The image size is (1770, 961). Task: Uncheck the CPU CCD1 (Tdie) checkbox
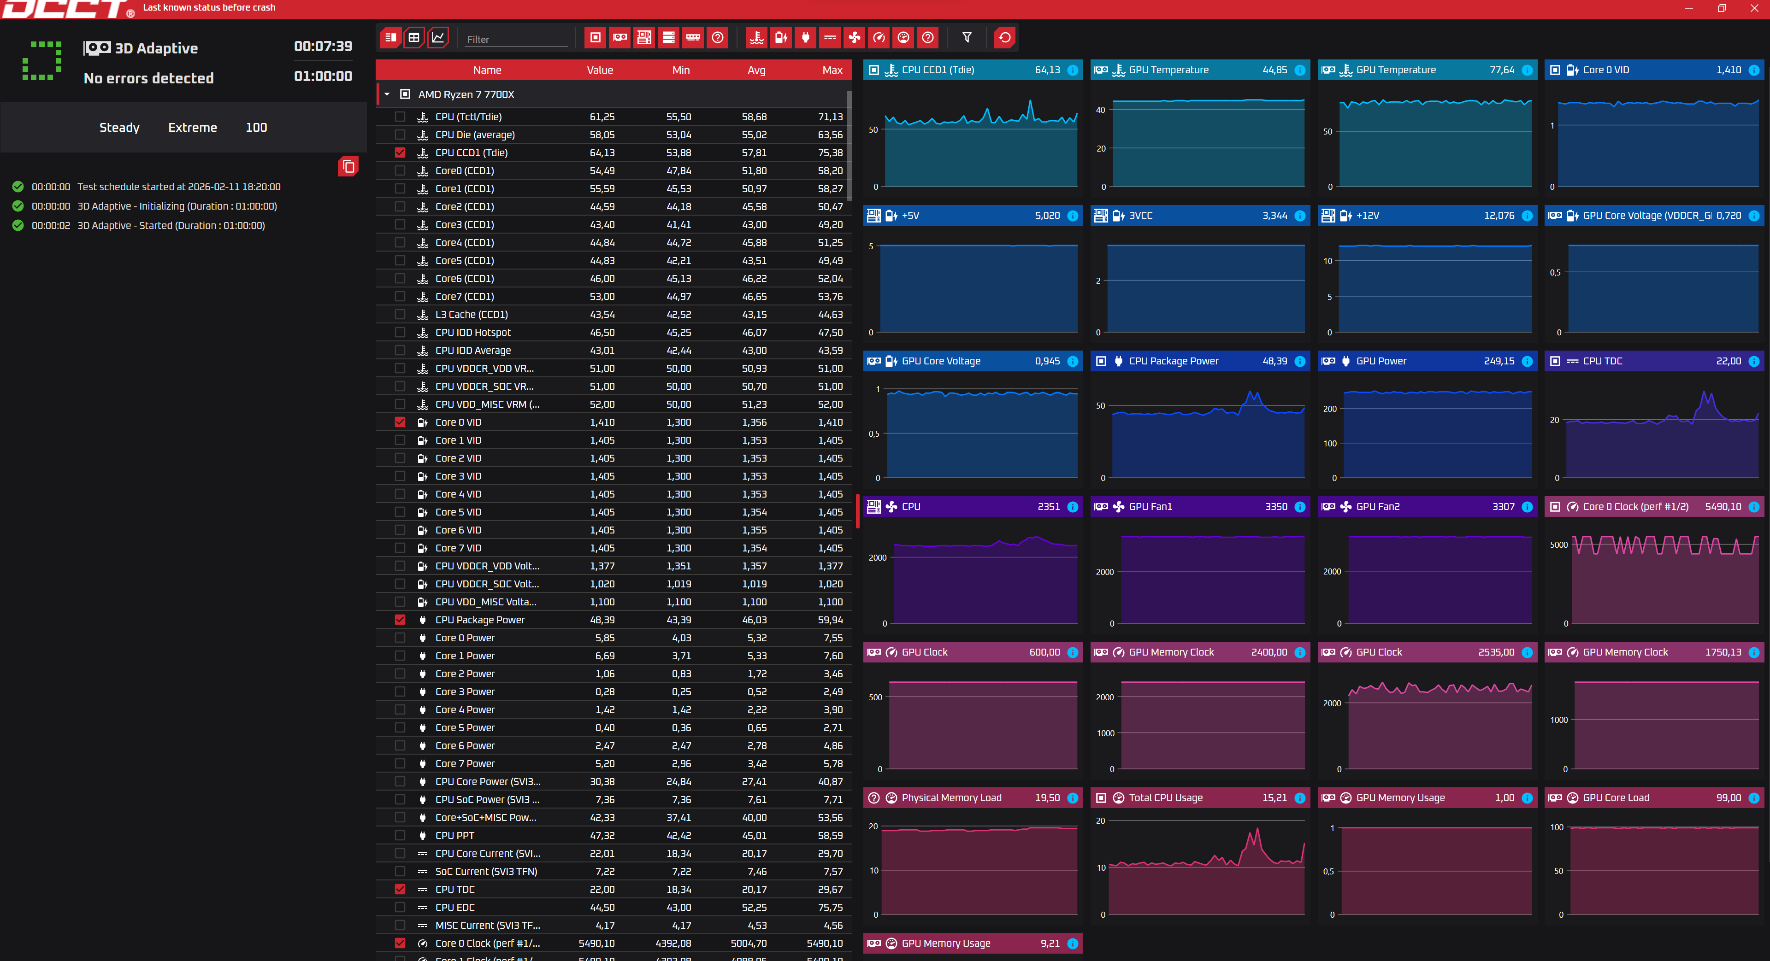pos(400,152)
